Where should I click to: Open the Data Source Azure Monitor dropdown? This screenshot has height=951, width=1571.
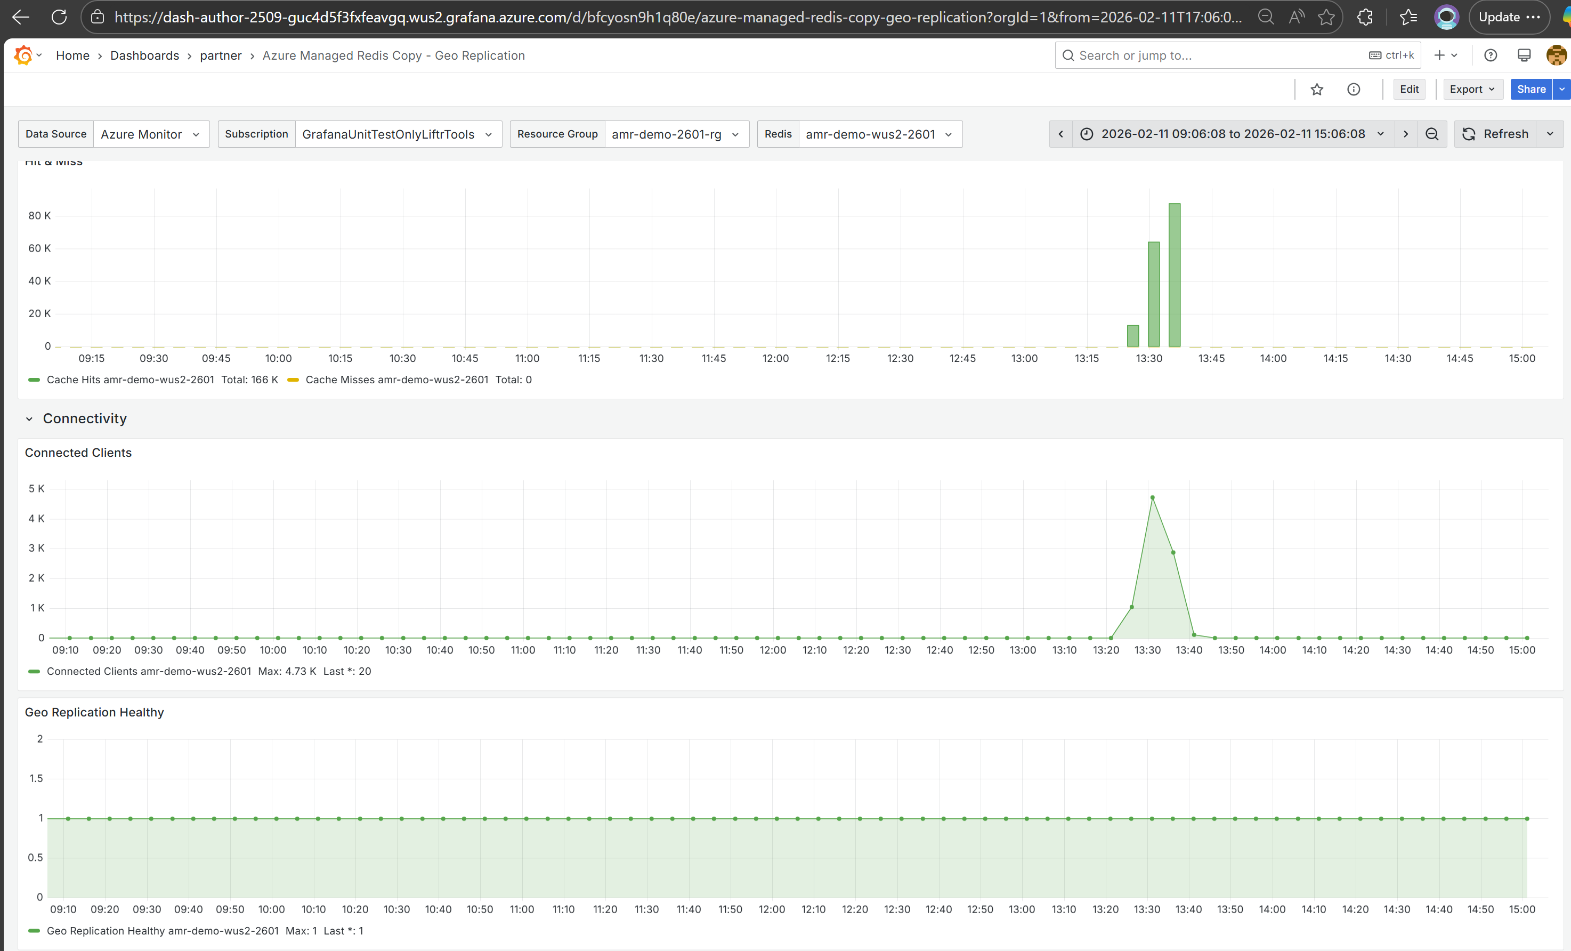150,134
